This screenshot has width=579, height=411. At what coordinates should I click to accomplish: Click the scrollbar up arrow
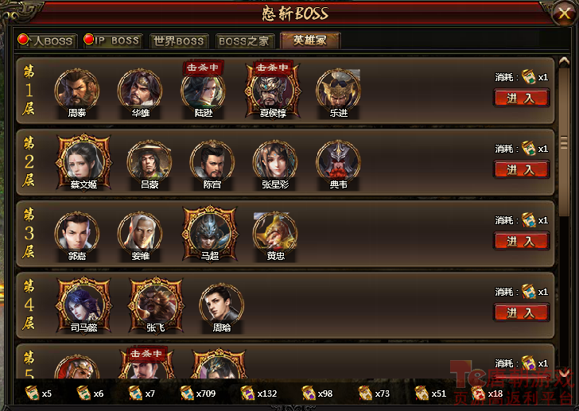563,62
